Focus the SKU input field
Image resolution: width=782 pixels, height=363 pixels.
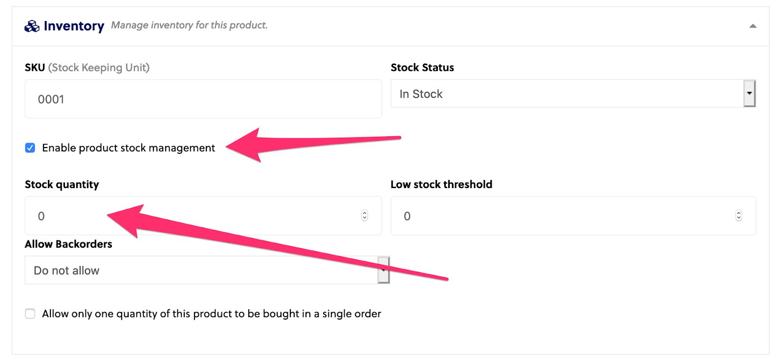click(203, 99)
